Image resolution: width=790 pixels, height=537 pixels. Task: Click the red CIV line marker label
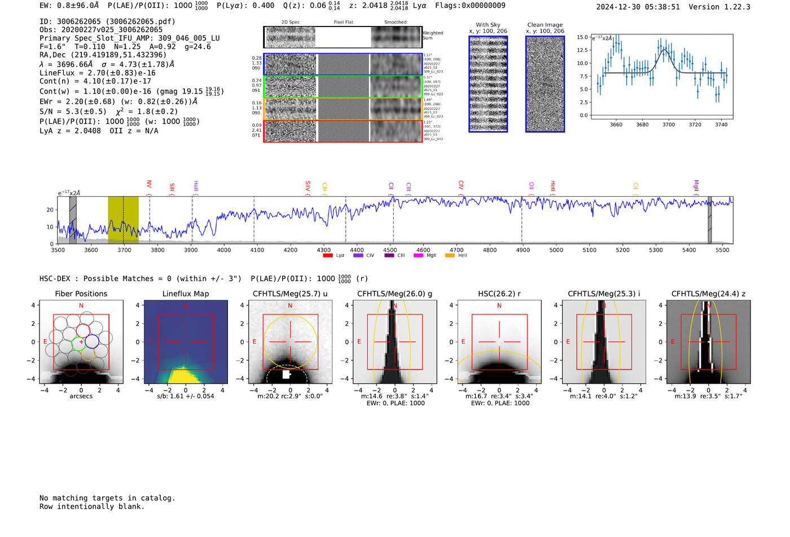461,188
